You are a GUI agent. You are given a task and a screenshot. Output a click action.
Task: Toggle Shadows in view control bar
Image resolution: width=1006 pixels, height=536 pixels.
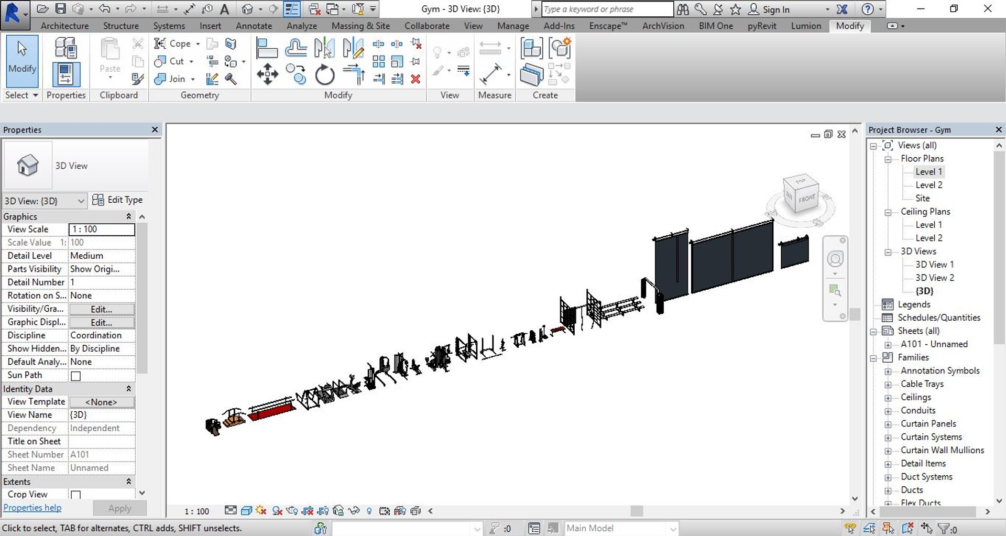[x=277, y=511]
